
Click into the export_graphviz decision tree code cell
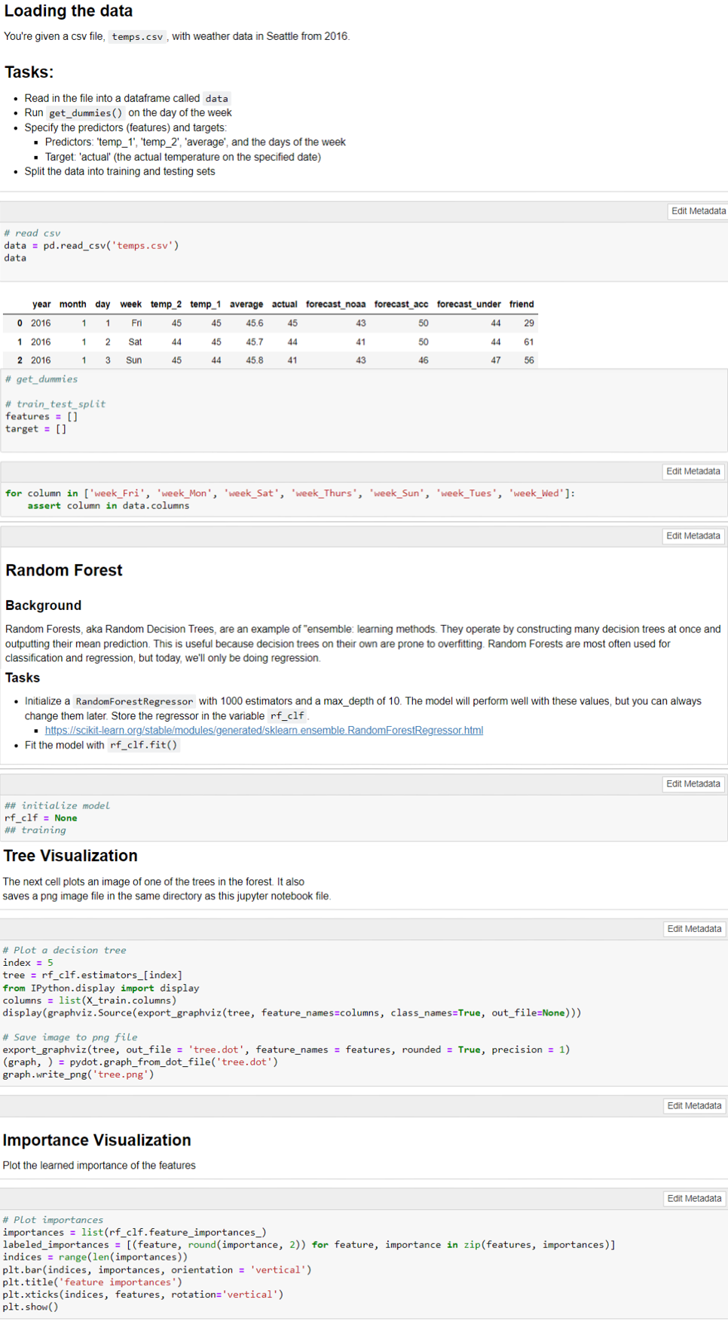tap(364, 1013)
